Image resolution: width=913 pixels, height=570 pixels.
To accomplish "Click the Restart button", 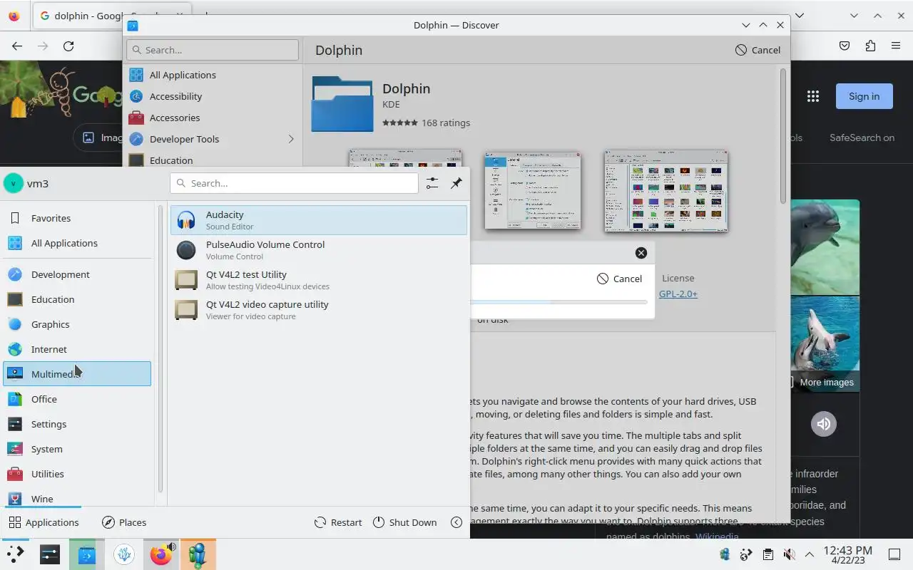I will coord(338,522).
